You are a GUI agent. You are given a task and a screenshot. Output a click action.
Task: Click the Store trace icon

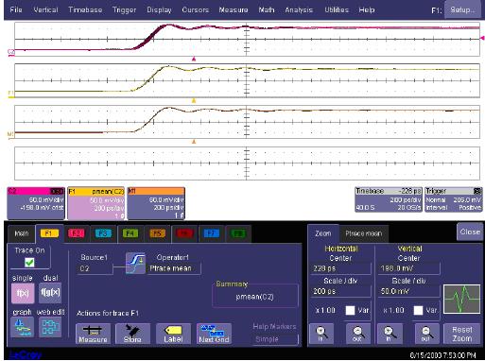click(x=132, y=334)
